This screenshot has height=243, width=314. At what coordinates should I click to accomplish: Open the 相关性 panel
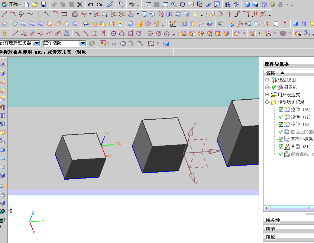coord(289,220)
